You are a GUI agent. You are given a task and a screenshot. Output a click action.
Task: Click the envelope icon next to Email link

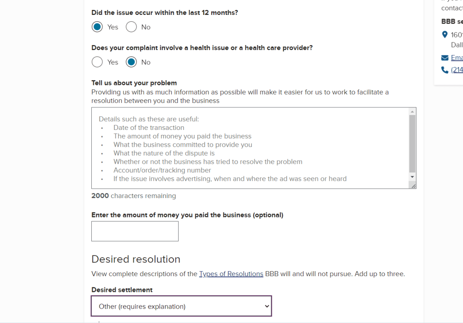click(x=444, y=57)
